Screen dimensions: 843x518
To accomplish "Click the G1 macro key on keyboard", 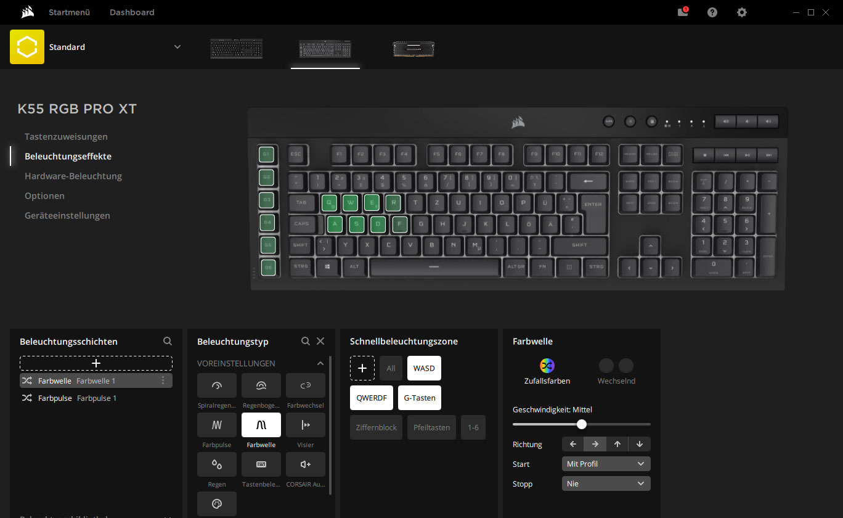I will pos(267,154).
